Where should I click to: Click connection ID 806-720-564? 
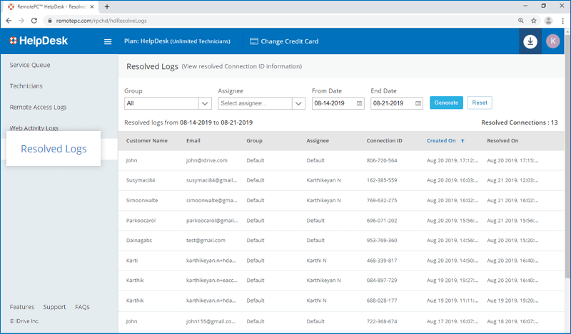(382, 161)
